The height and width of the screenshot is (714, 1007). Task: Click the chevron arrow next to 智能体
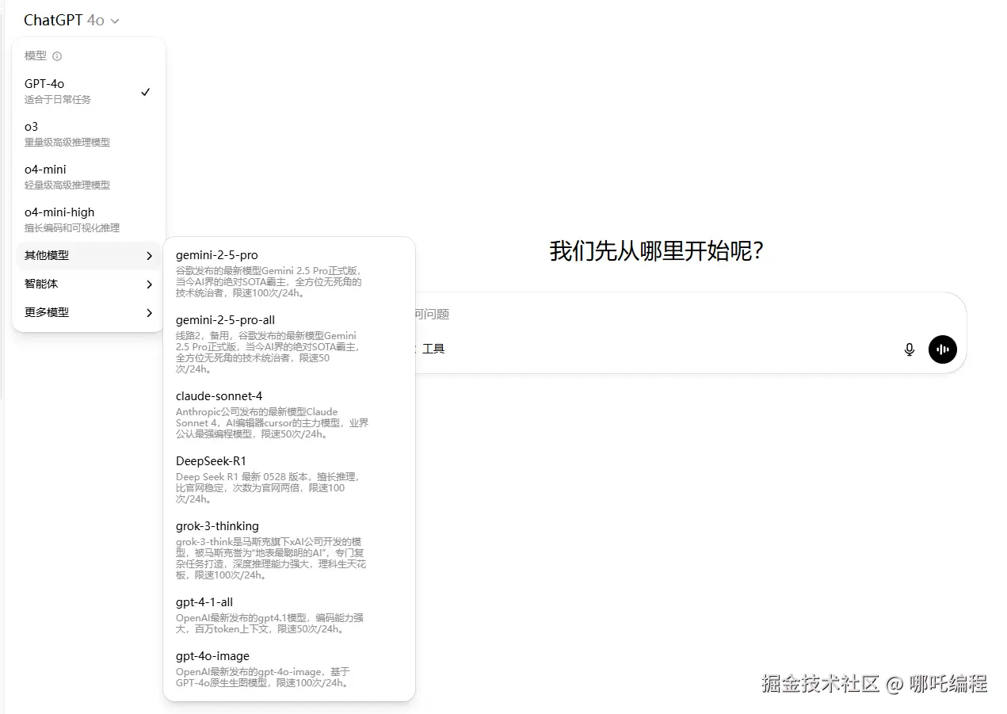(x=149, y=284)
